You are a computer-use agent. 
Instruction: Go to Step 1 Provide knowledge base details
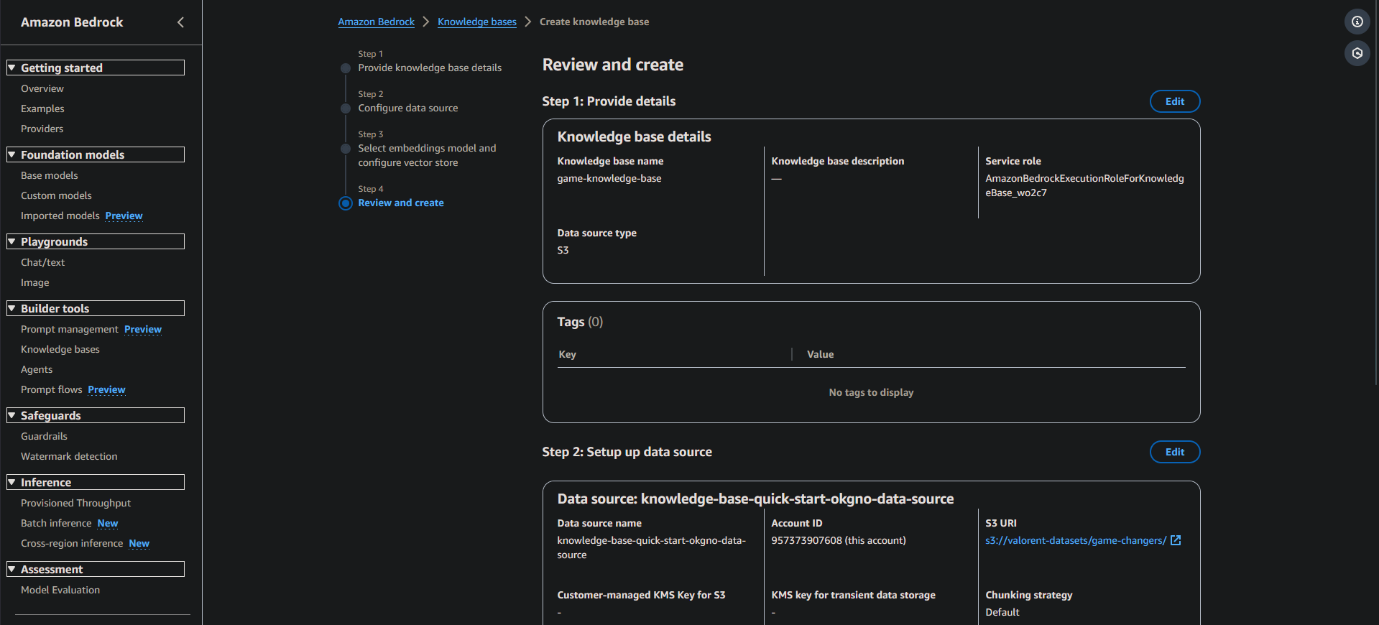(x=430, y=68)
